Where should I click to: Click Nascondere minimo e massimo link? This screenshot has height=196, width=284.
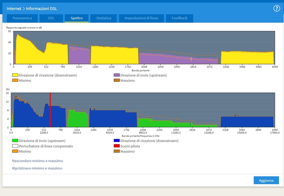click(x=37, y=161)
